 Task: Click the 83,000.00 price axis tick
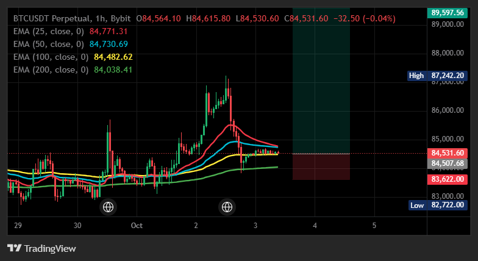(448, 196)
